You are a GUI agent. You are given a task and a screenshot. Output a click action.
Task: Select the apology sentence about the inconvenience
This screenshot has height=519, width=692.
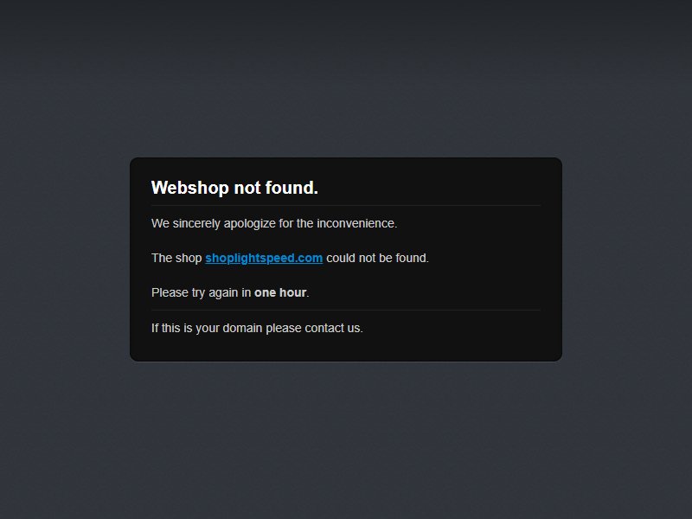(x=274, y=224)
